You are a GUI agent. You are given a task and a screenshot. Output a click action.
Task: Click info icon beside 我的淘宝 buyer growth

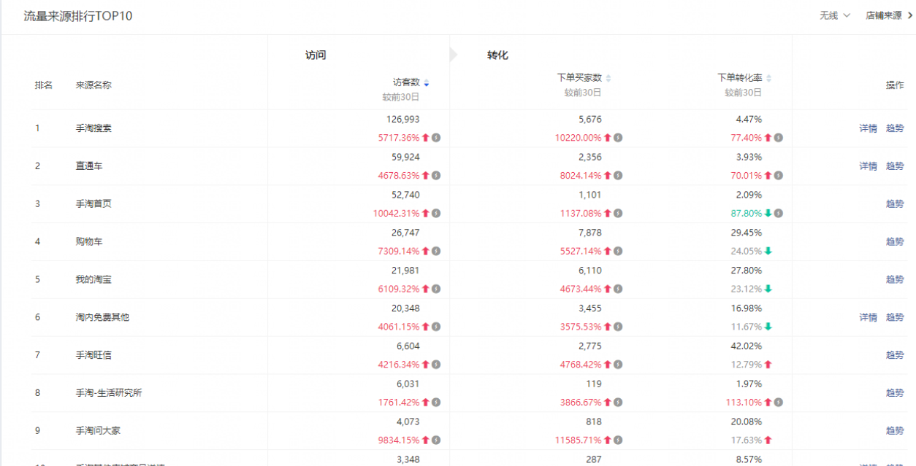[618, 289]
